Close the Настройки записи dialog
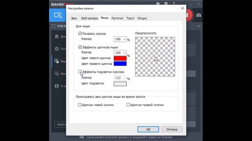 pos(182,8)
